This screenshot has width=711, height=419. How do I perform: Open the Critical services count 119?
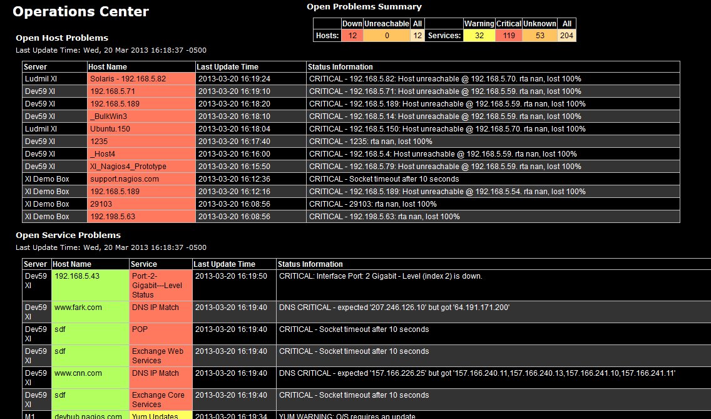click(x=509, y=36)
